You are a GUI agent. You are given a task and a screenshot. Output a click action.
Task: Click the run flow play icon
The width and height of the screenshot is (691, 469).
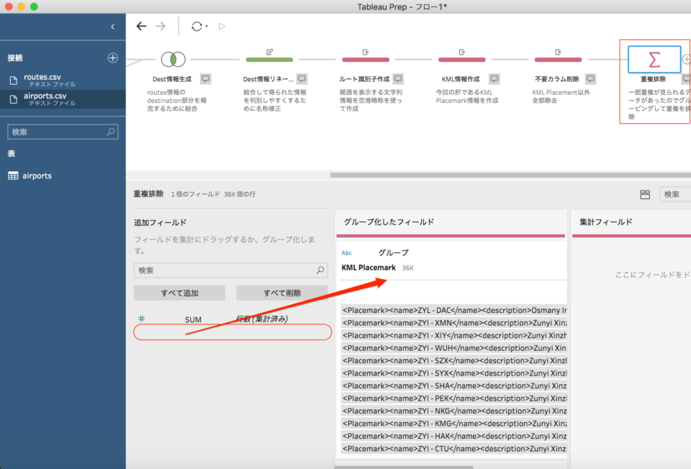(x=222, y=25)
